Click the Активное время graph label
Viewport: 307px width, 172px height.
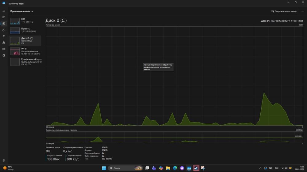point(53,25)
